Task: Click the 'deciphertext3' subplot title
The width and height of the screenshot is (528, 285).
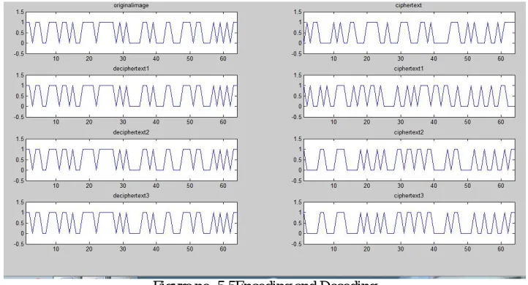Action: click(x=131, y=196)
